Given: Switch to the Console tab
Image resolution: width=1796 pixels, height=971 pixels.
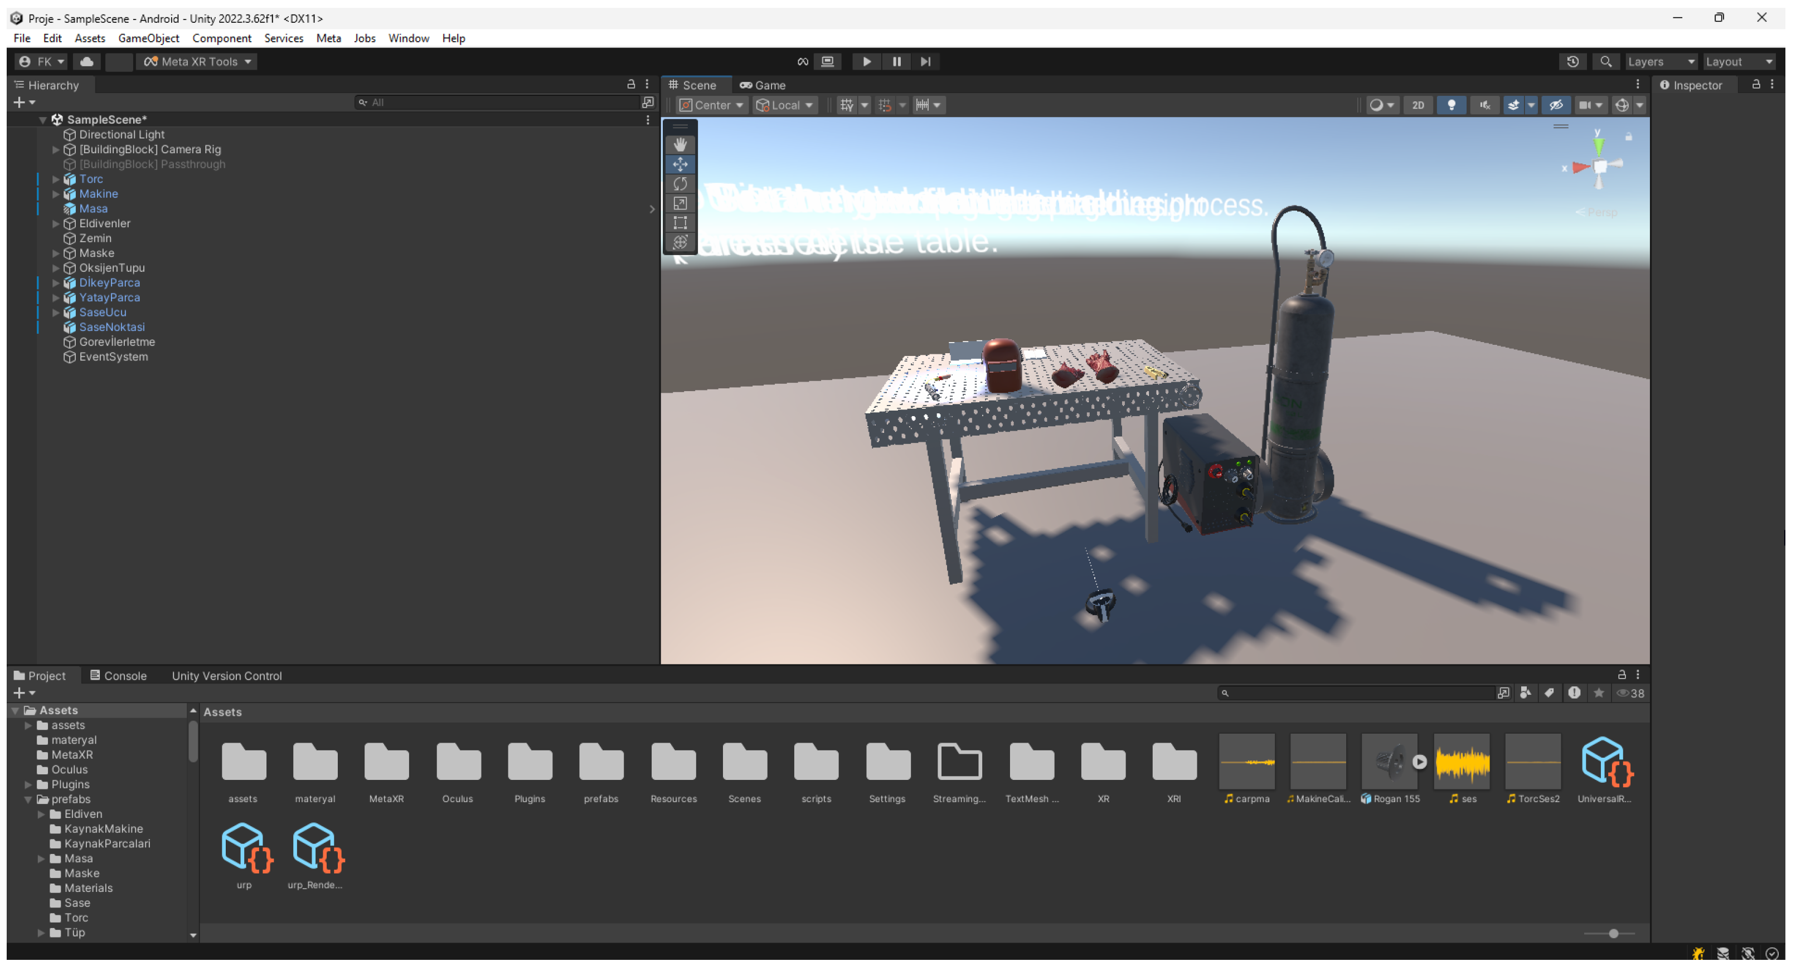Looking at the screenshot, I should pyautogui.click(x=118, y=676).
